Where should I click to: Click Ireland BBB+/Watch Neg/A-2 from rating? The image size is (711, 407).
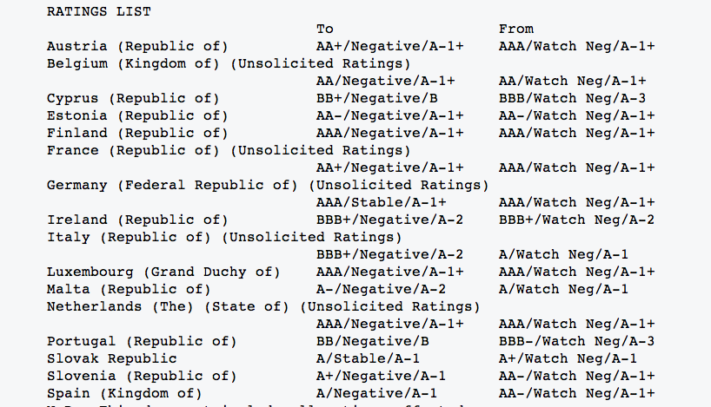pyautogui.click(x=577, y=220)
